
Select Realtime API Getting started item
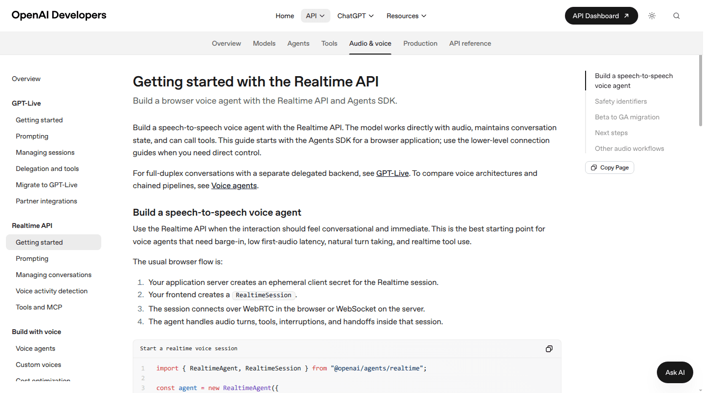[x=54, y=242]
